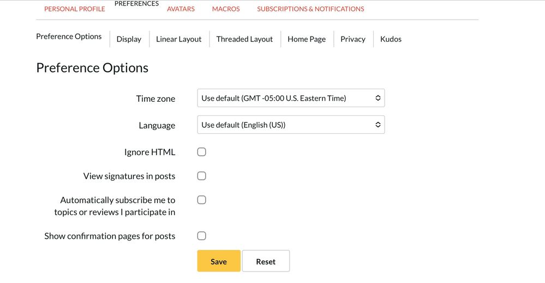Open the Language dropdown
Viewport: 545px width, 283px height.
pyautogui.click(x=290, y=125)
